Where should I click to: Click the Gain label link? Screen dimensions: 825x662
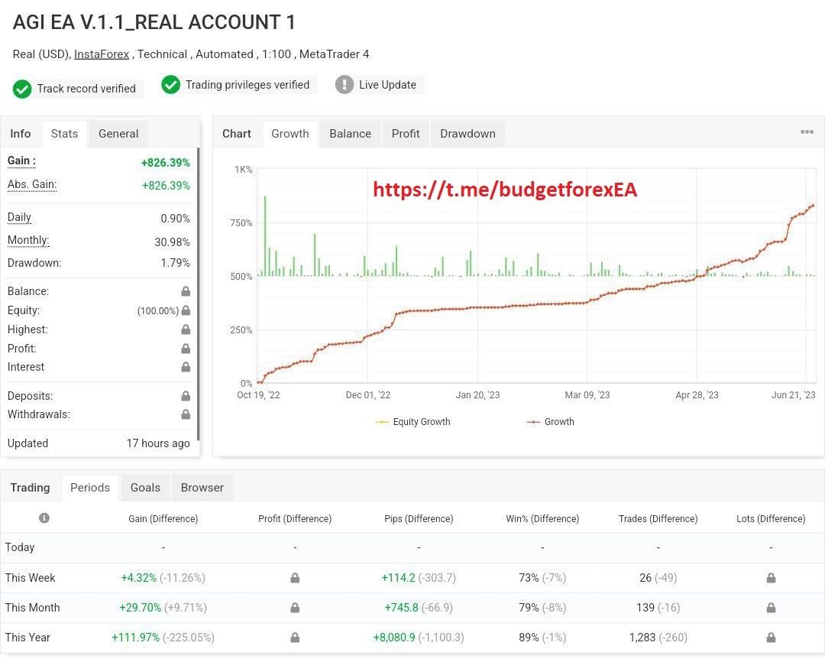pos(21,161)
